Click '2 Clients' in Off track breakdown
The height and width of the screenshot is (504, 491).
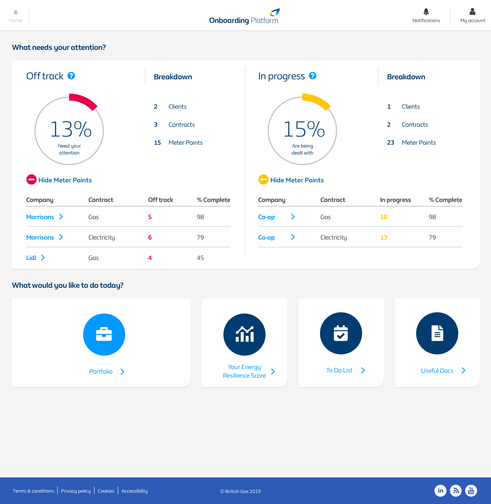(170, 107)
